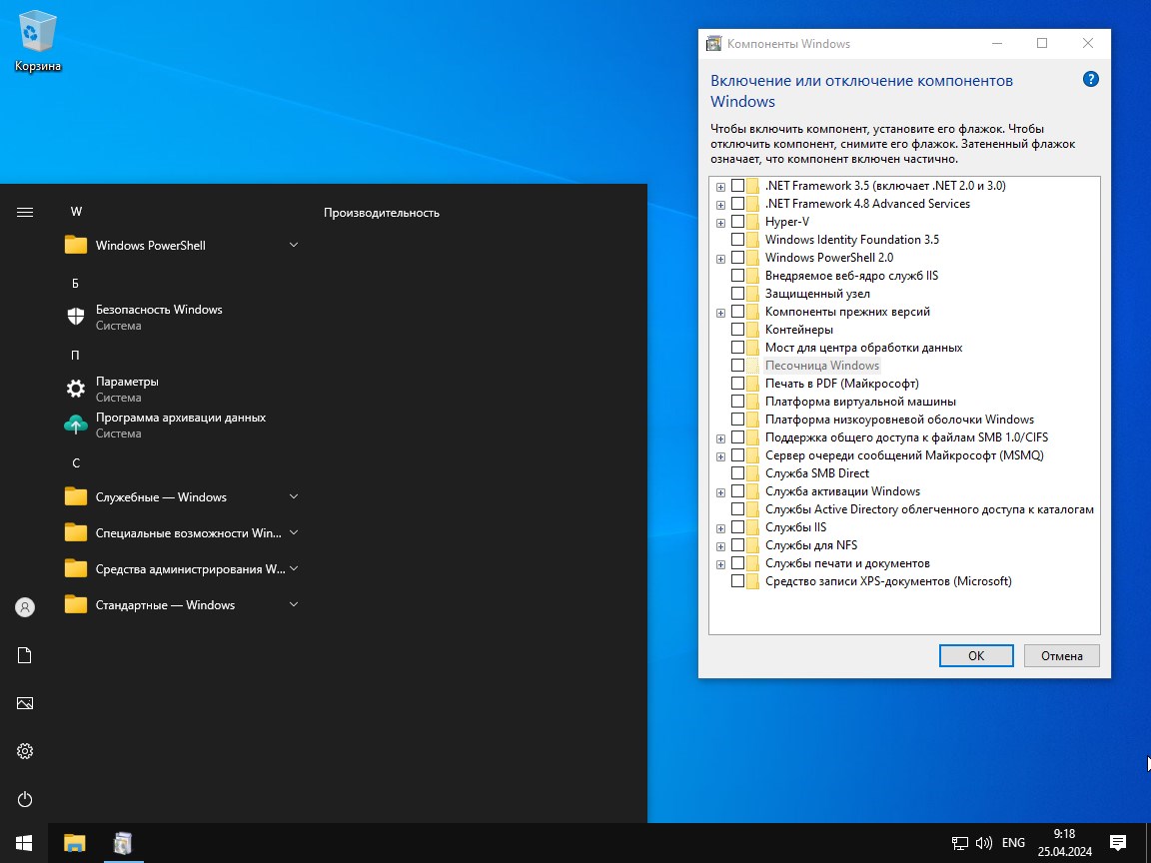1151x863 pixels.
Task: Click the letter W section header
Action: (x=76, y=212)
